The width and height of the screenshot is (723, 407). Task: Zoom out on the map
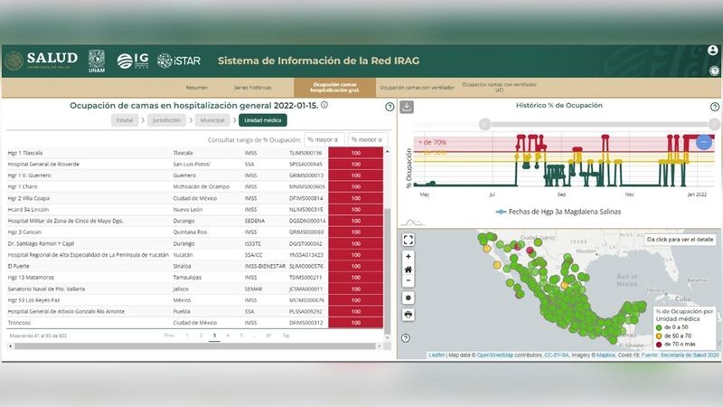point(408,280)
